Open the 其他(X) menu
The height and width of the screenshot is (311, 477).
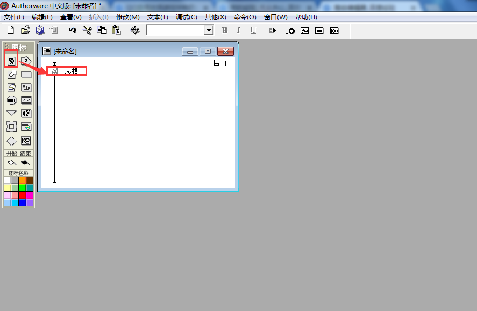tap(216, 17)
